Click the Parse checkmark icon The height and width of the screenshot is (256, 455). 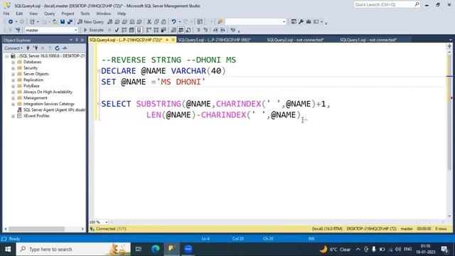click(x=117, y=30)
